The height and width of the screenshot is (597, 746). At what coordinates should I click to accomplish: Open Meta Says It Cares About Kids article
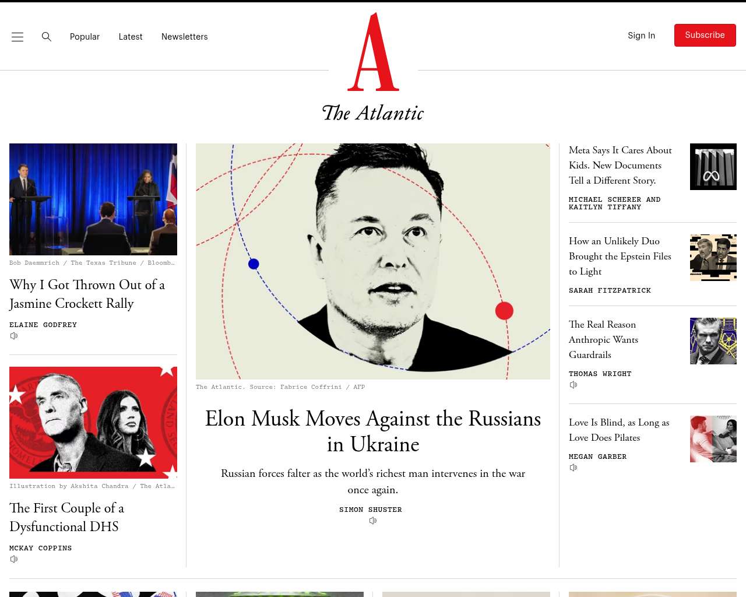point(620,165)
